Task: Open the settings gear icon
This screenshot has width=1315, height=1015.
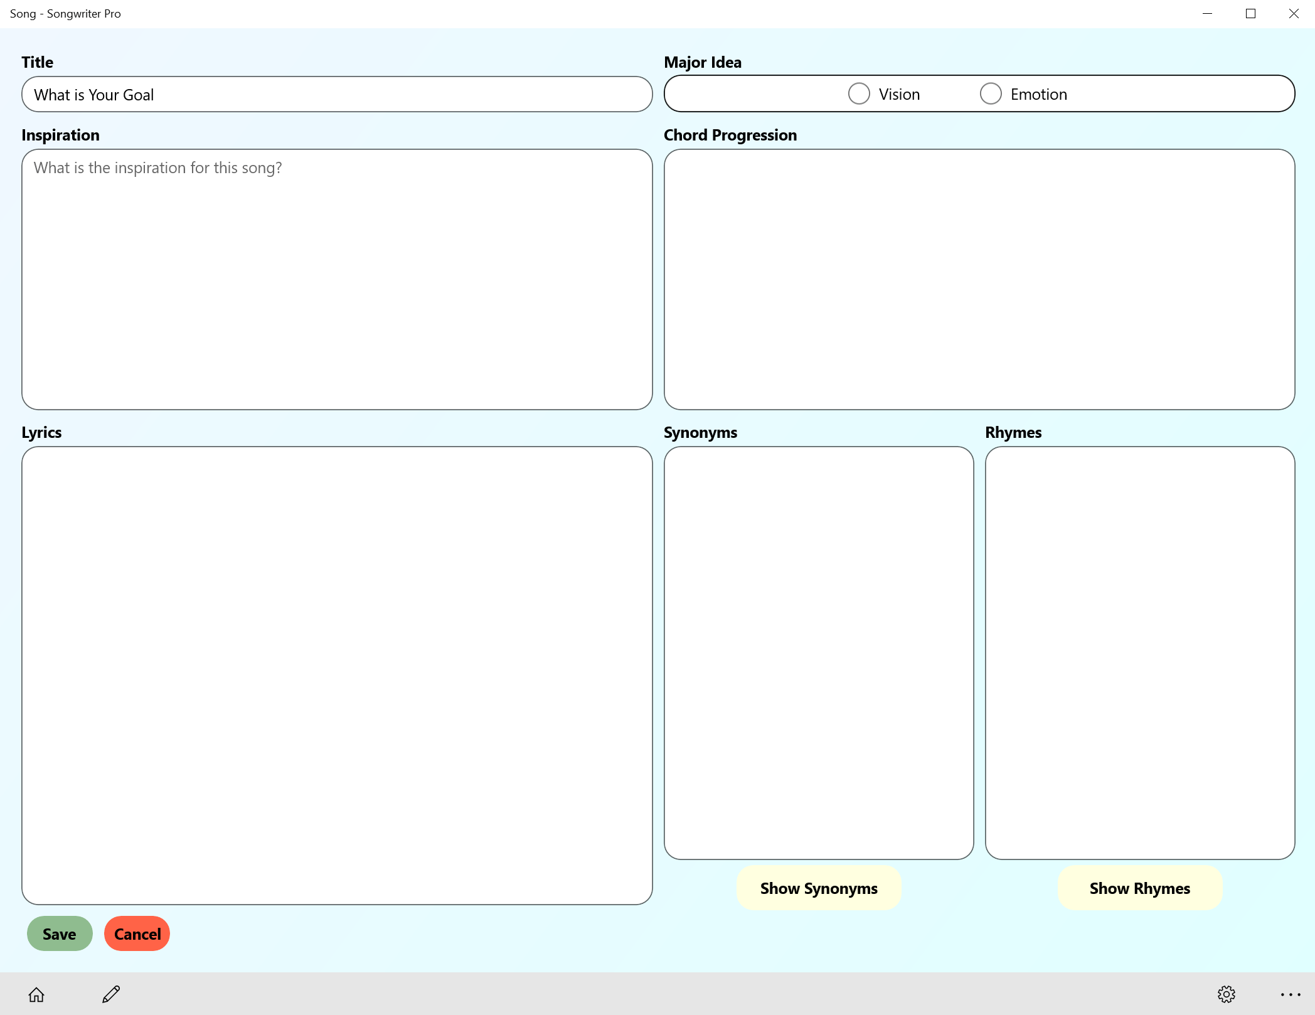Action: point(1226,995)
